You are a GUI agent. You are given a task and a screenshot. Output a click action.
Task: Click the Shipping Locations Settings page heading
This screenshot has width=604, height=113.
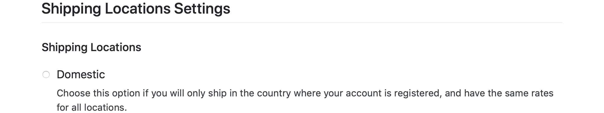pos(136,9)
